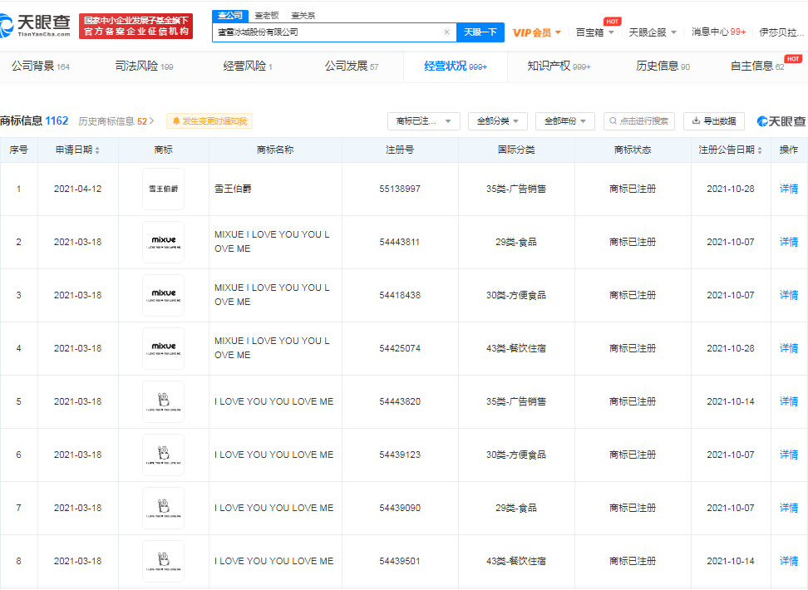Click the mixue trademark image in row 2
Image resolution: width=808 pixels, height=590 pixels.
(163, 242)
